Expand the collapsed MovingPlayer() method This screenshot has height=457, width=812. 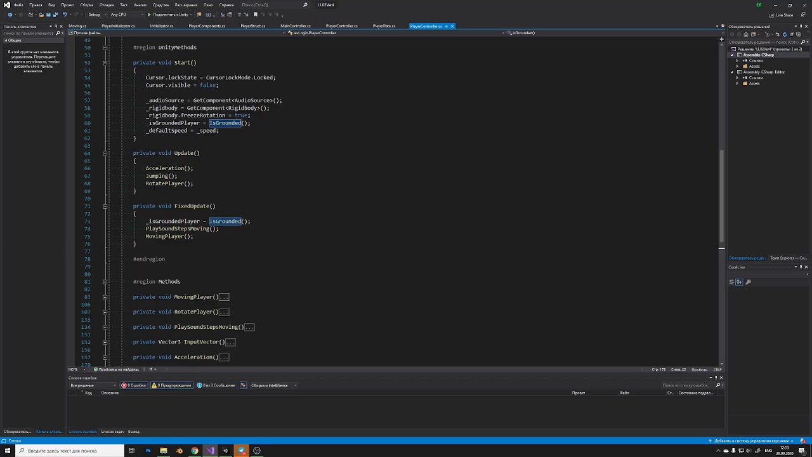105,297
